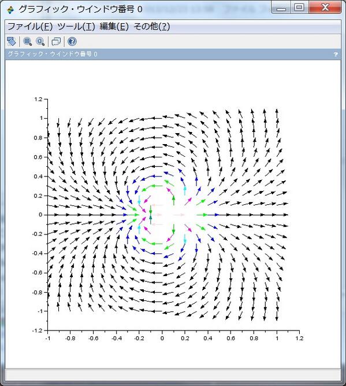Activate the zoom area magnifier tool
The image size is (346, 386).
(28, 41)
